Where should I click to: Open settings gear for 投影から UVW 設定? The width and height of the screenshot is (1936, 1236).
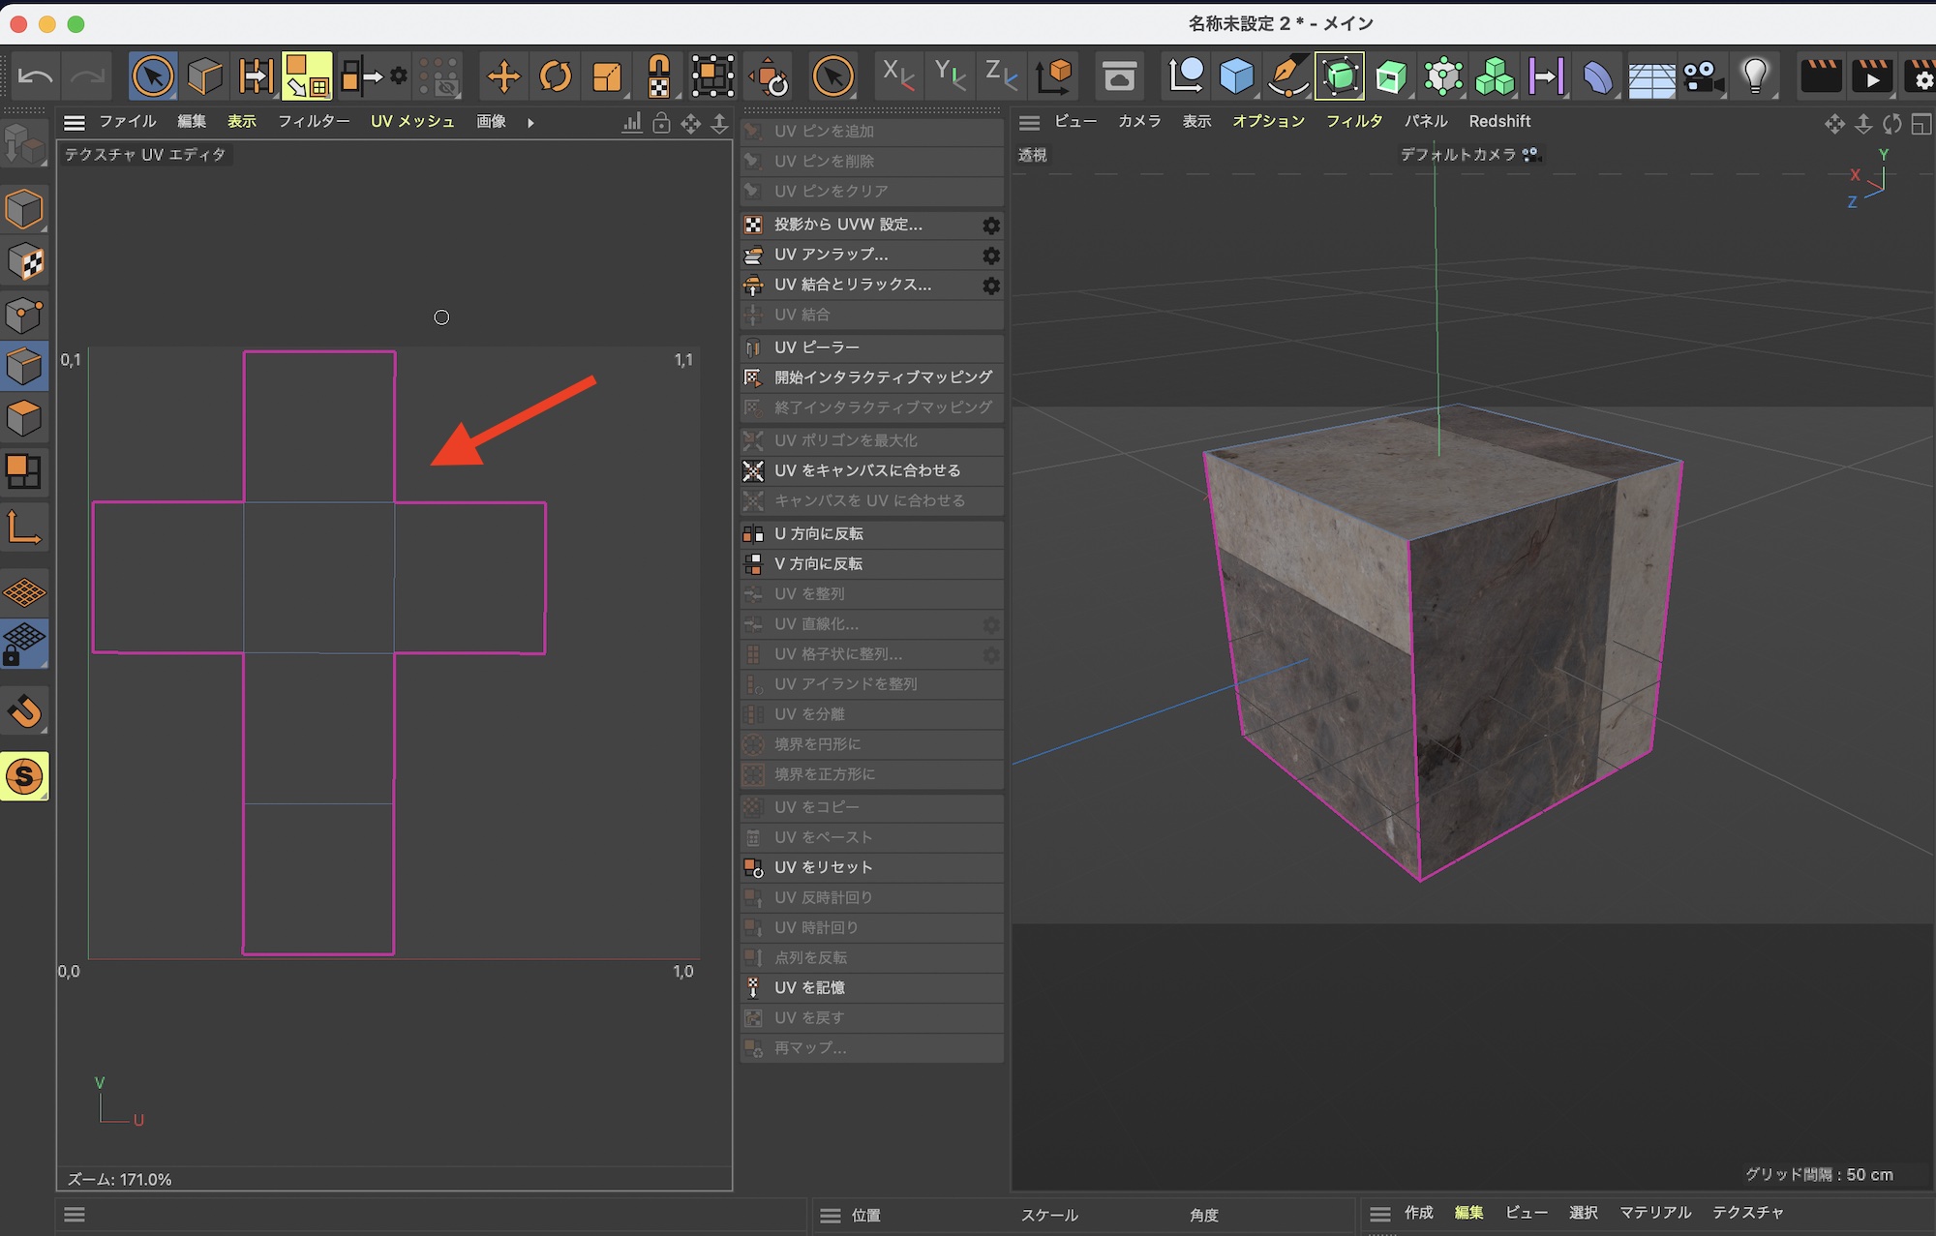point(991,226)
